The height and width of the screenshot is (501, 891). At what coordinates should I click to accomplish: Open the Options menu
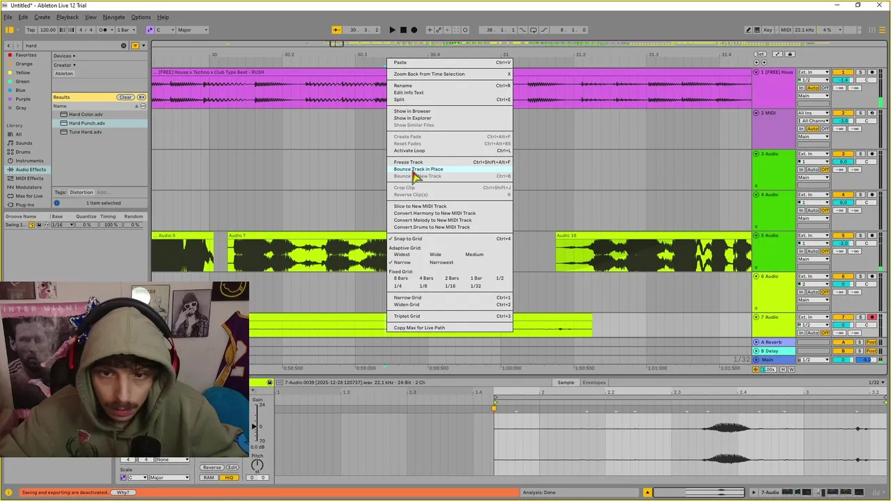[141, 17]
